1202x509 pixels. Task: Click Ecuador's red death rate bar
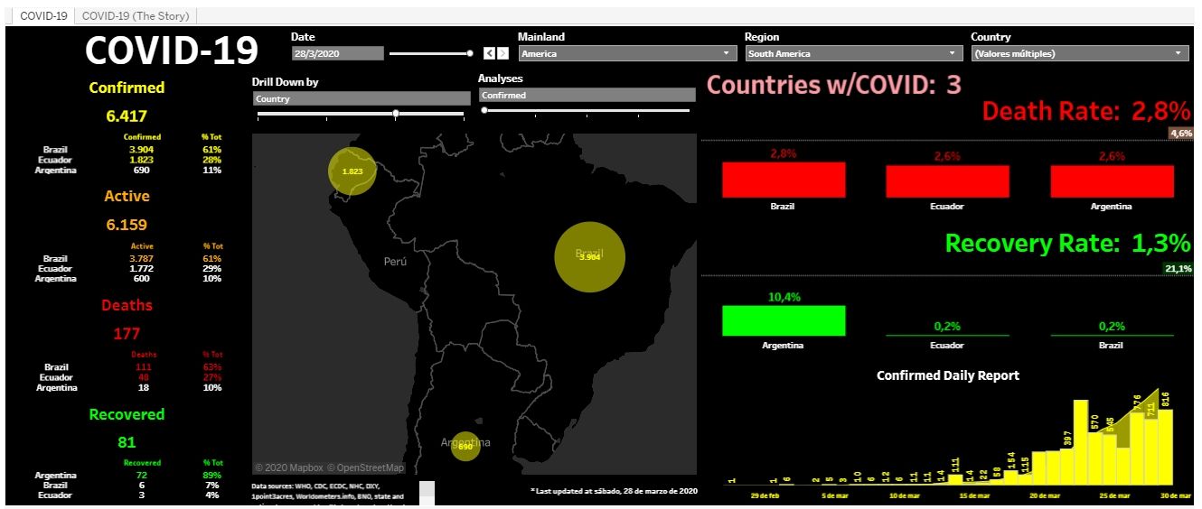[x=947, y=180]
